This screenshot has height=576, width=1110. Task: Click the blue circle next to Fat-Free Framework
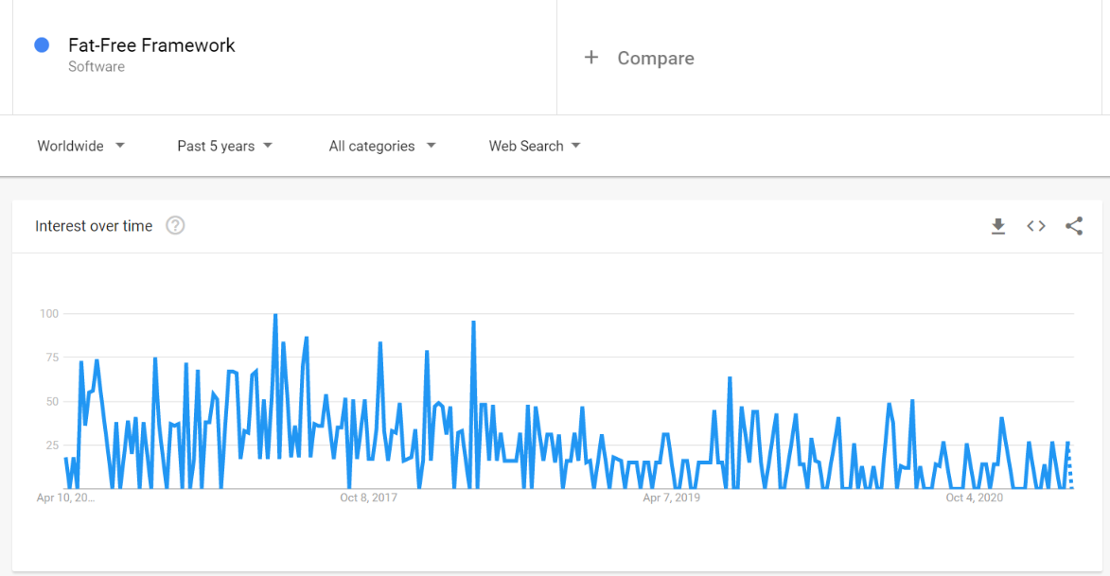(41, 44)
